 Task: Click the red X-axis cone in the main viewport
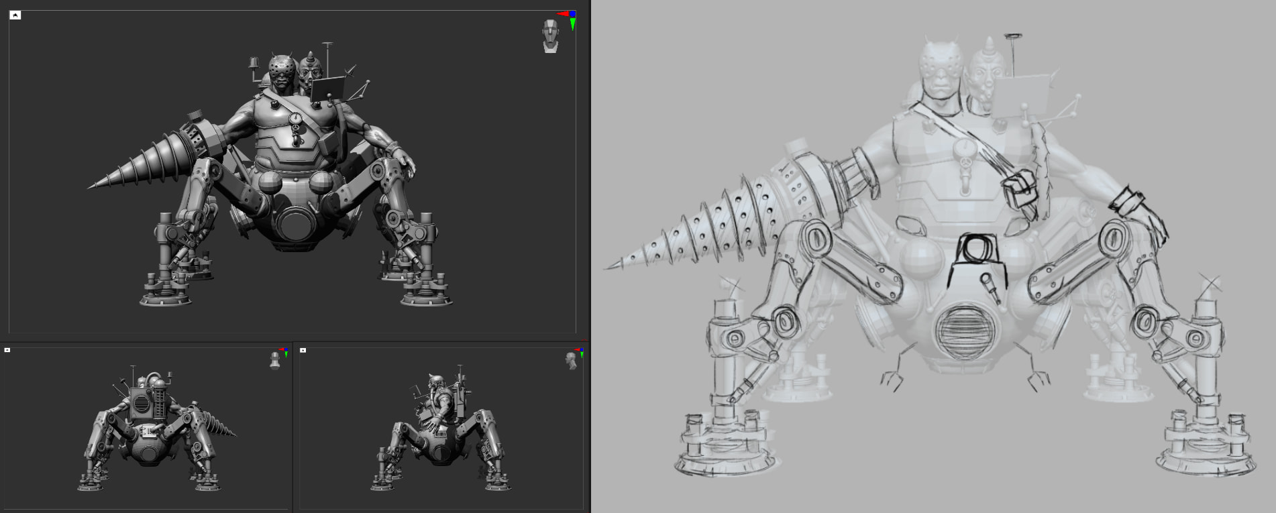pos(563,13)
